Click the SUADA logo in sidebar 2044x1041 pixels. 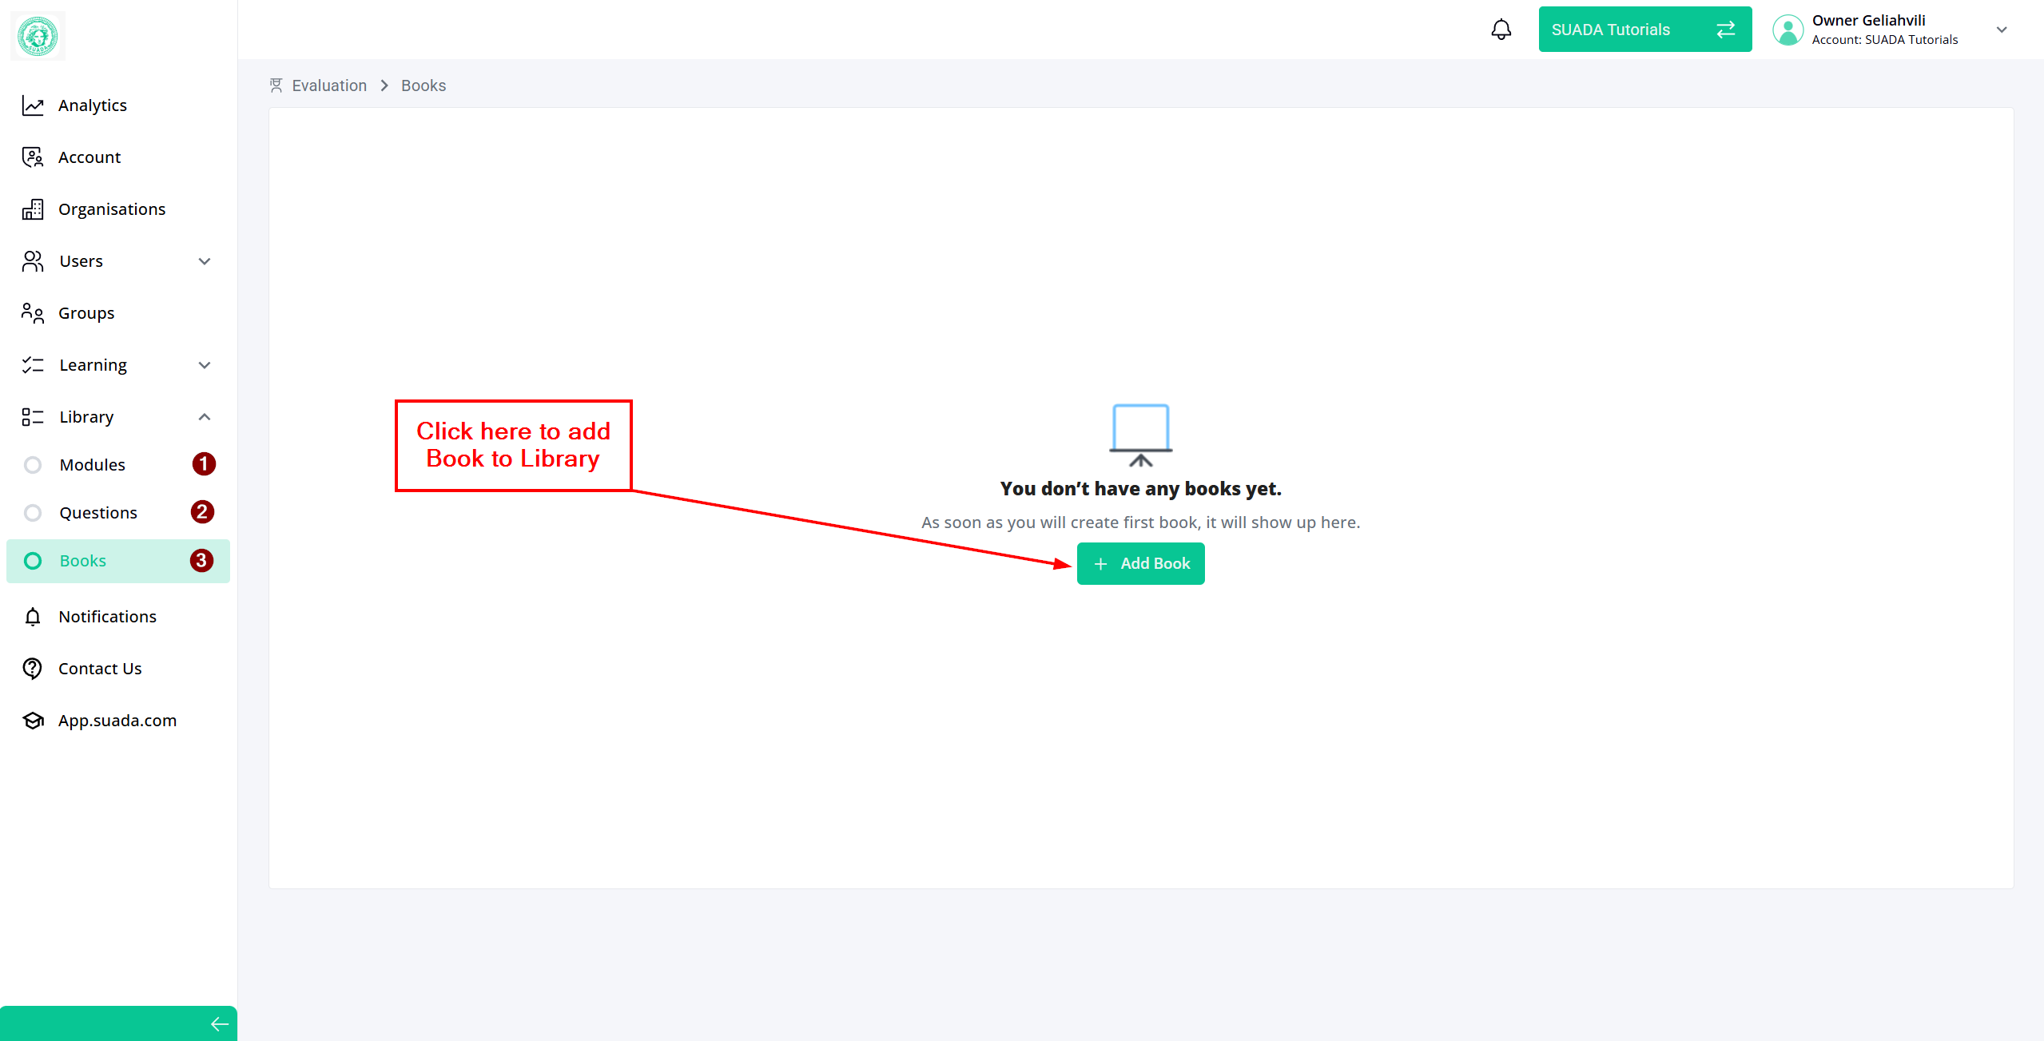[38, 36]
